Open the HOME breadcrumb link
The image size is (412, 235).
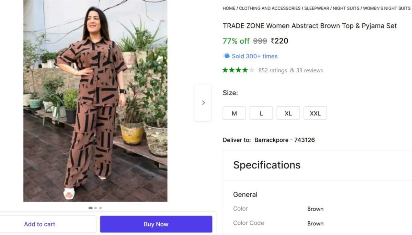(228, 8)
